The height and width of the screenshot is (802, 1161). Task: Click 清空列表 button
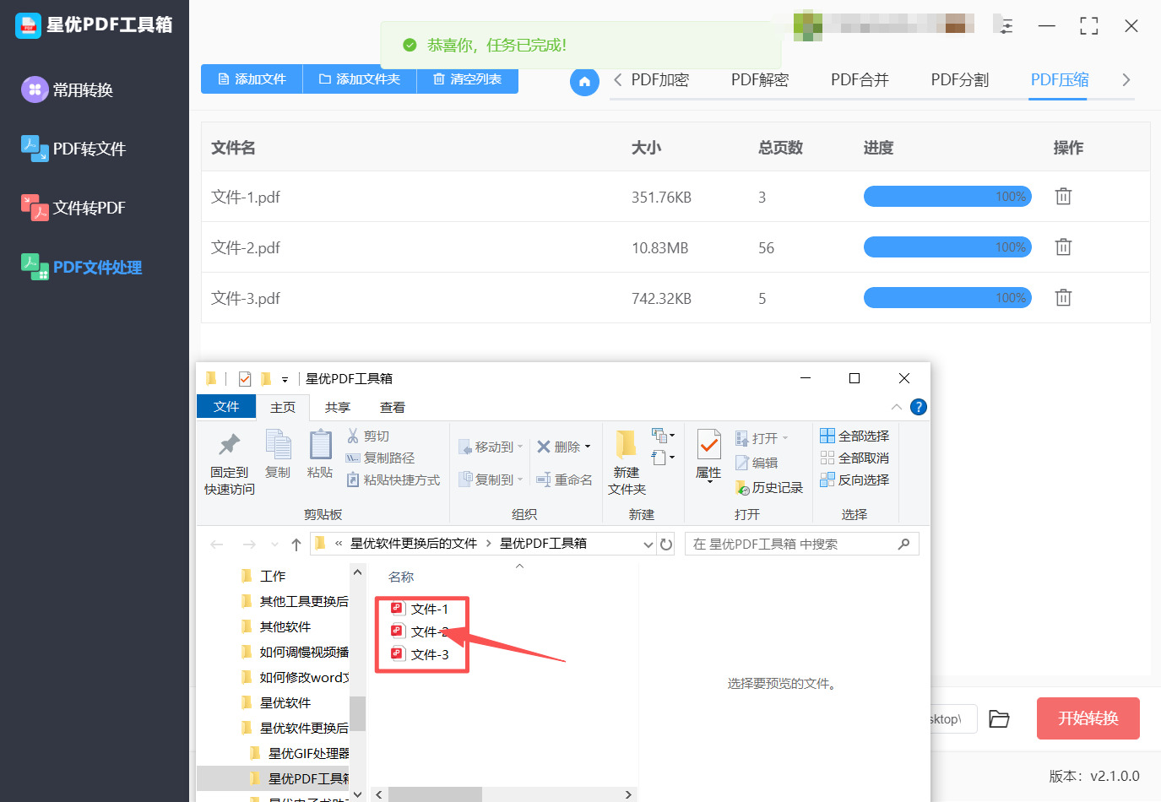point(467,79)
